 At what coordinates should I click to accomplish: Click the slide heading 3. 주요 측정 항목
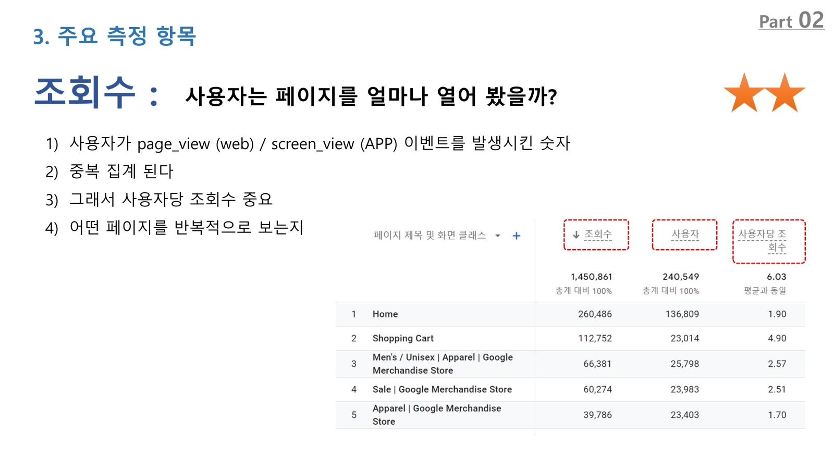pyautogui.click(x=115, y=36)
